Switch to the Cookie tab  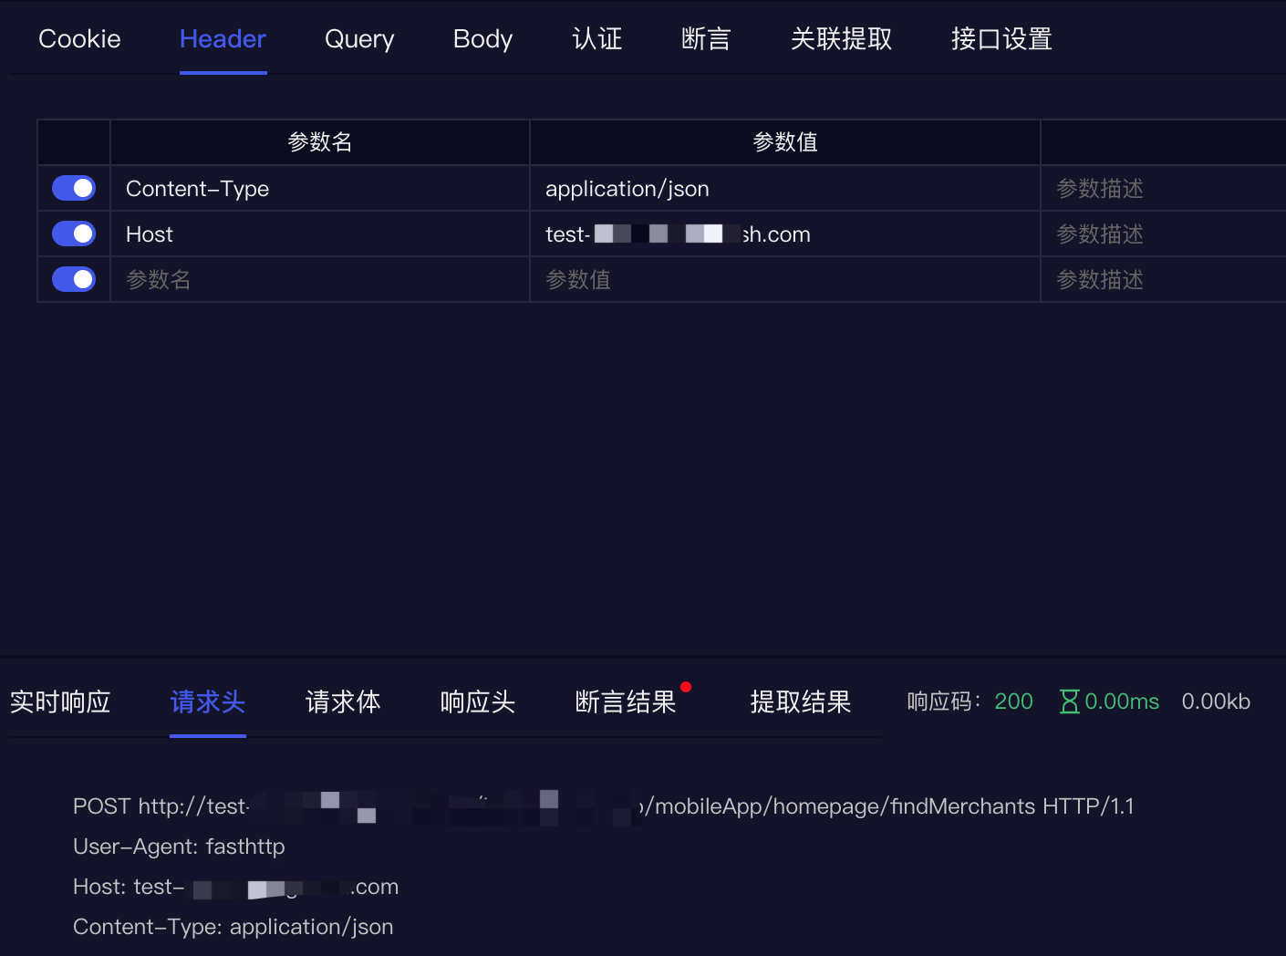tap(79, 39)
